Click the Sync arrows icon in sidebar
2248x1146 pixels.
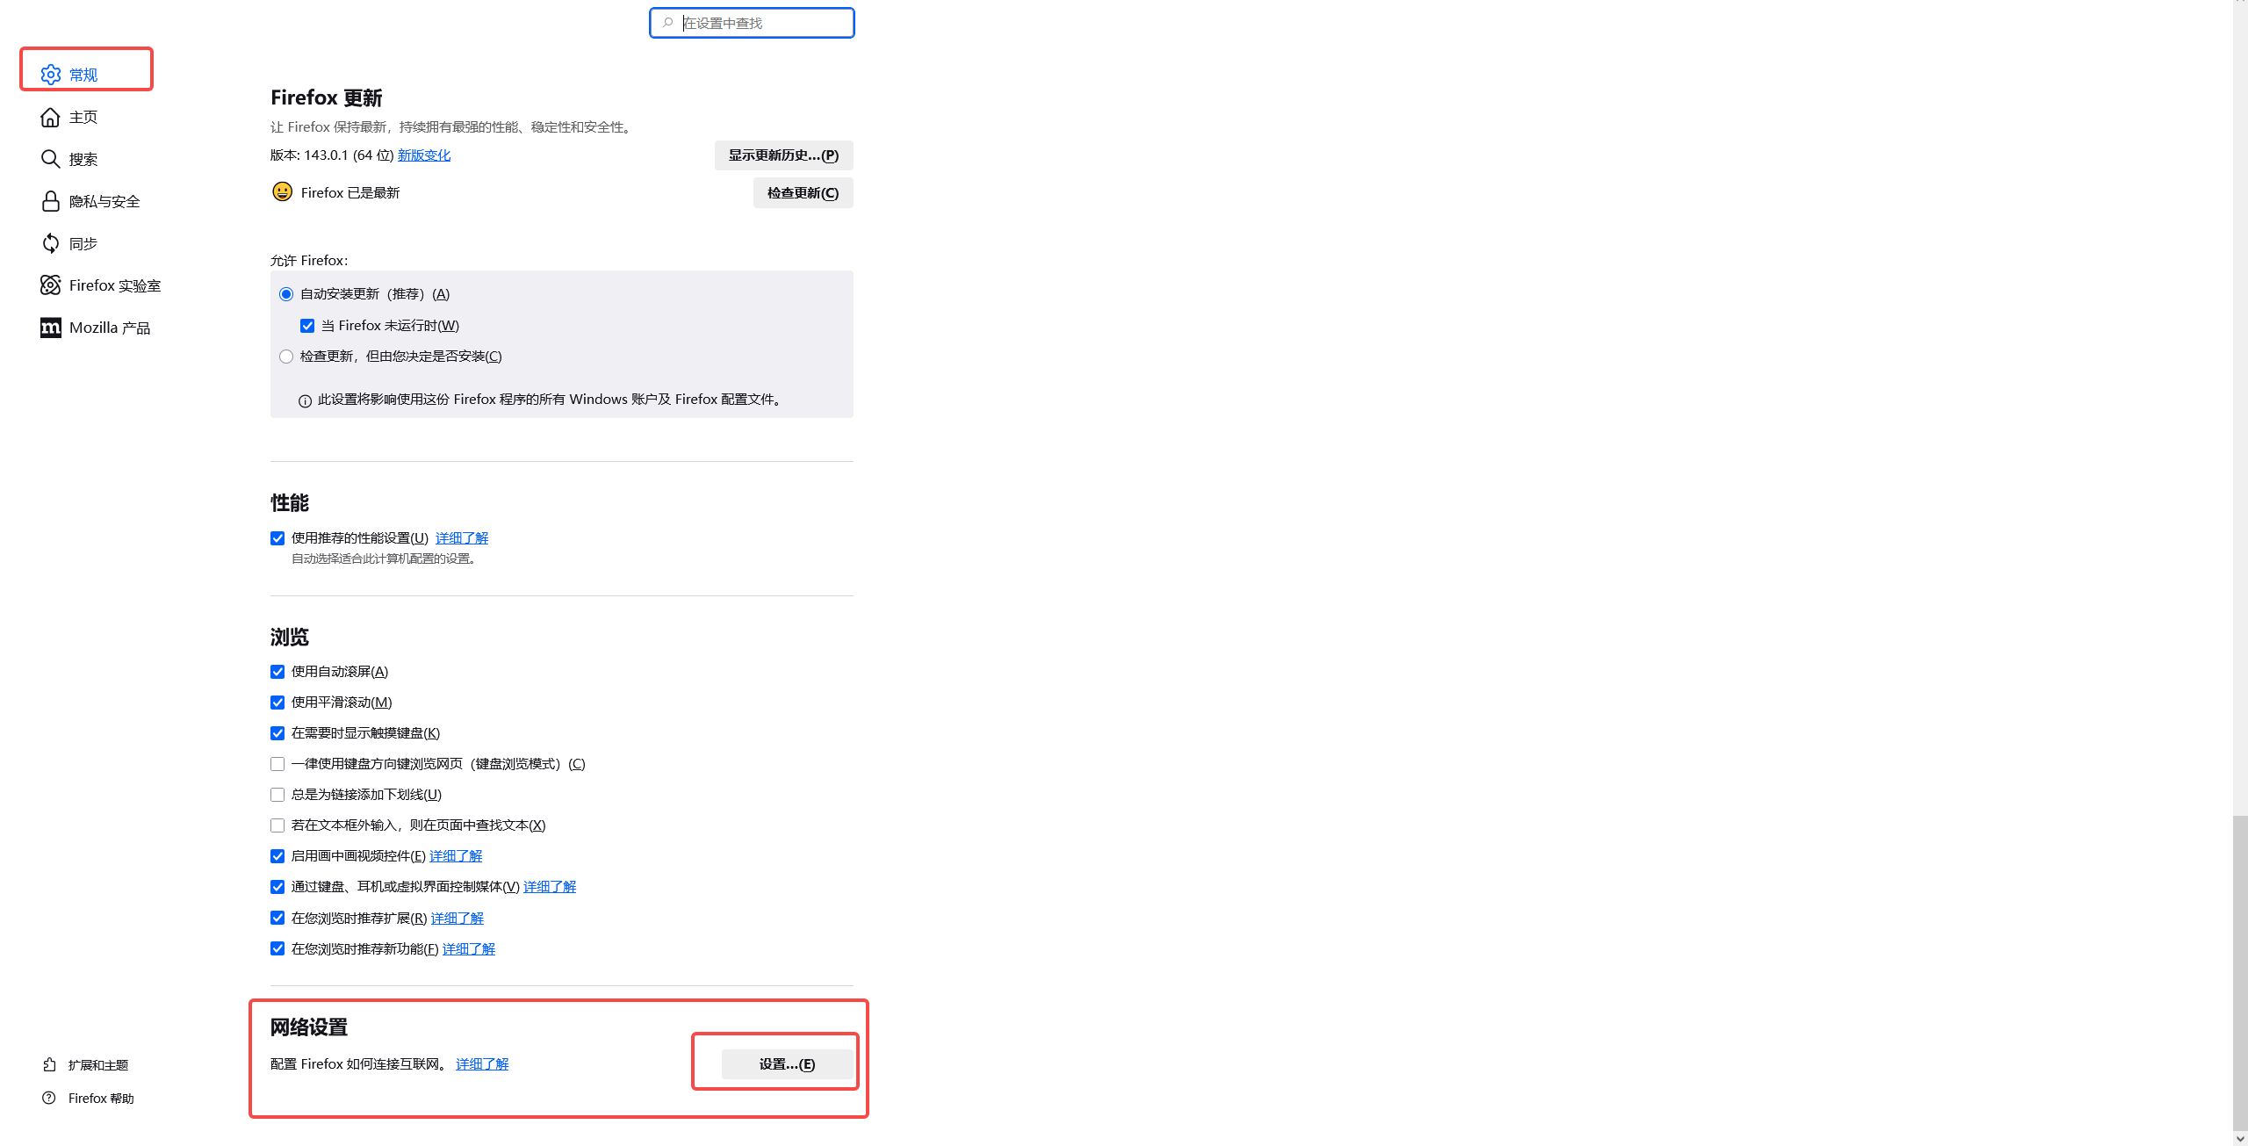(51, 243)
